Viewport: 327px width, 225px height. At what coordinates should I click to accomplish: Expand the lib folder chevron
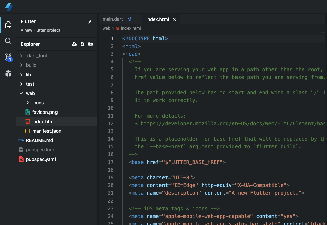(x=21, y=75)
